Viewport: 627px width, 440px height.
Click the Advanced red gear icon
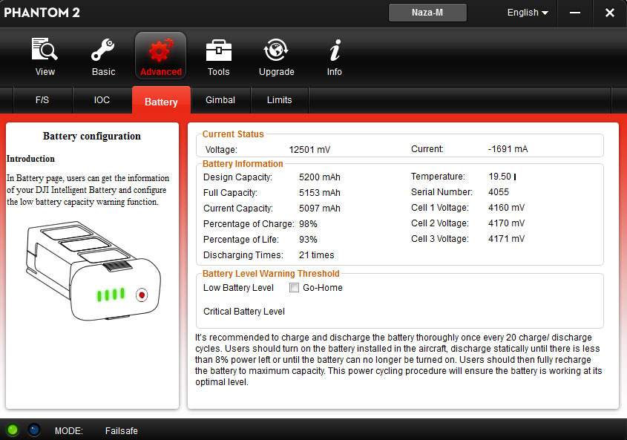coord(161,50)
